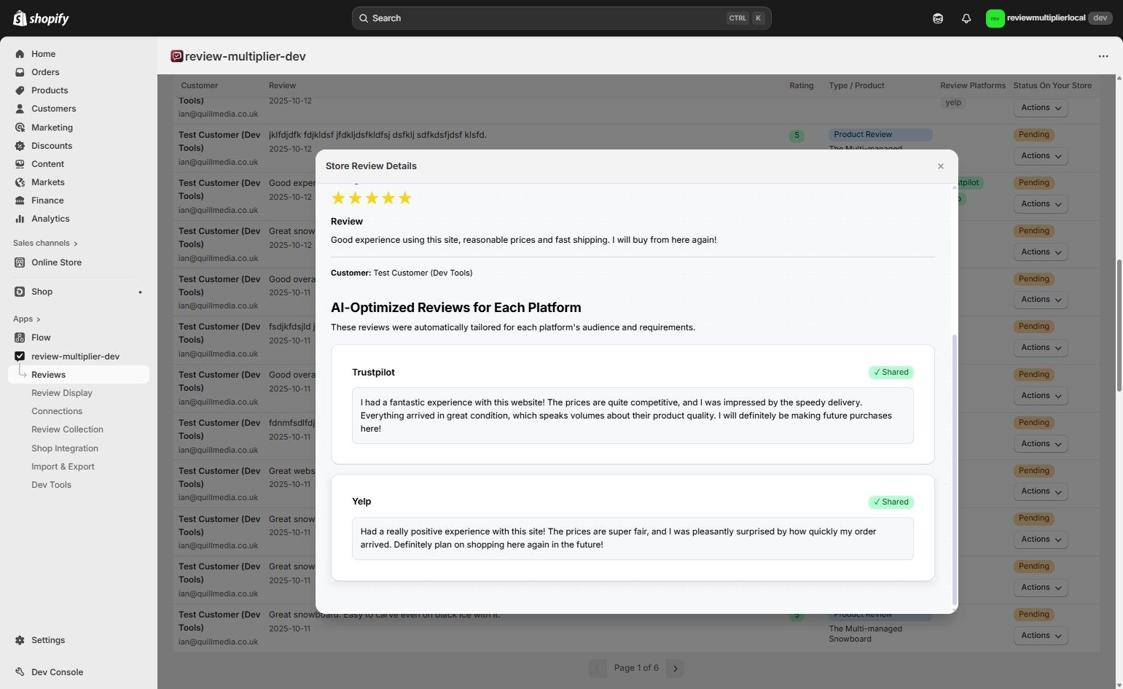This screenshot has height=689, width=1123.
Task: Open Orders from the sidebar
Action: (x=45, y=71)
